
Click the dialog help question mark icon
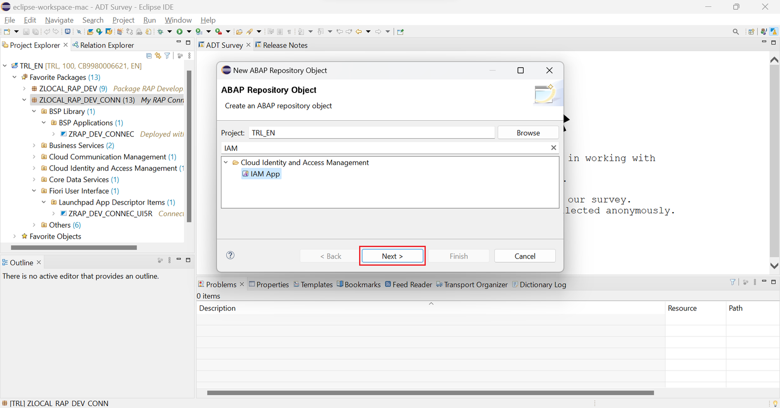click(231, 255)
